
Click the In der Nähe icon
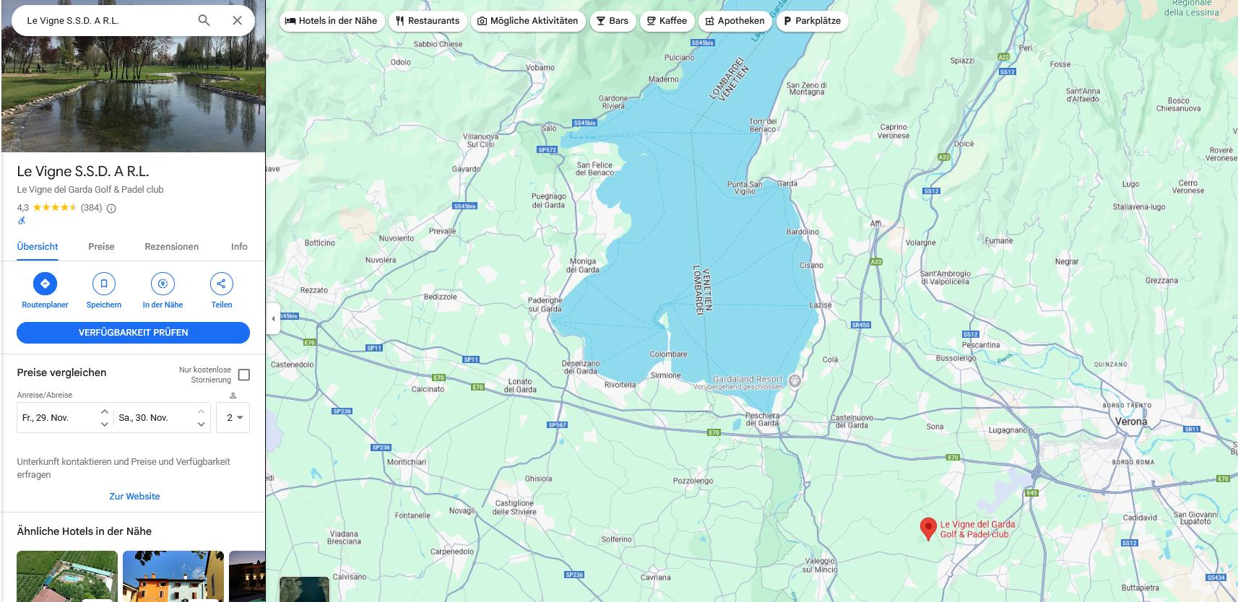(163, 284)
